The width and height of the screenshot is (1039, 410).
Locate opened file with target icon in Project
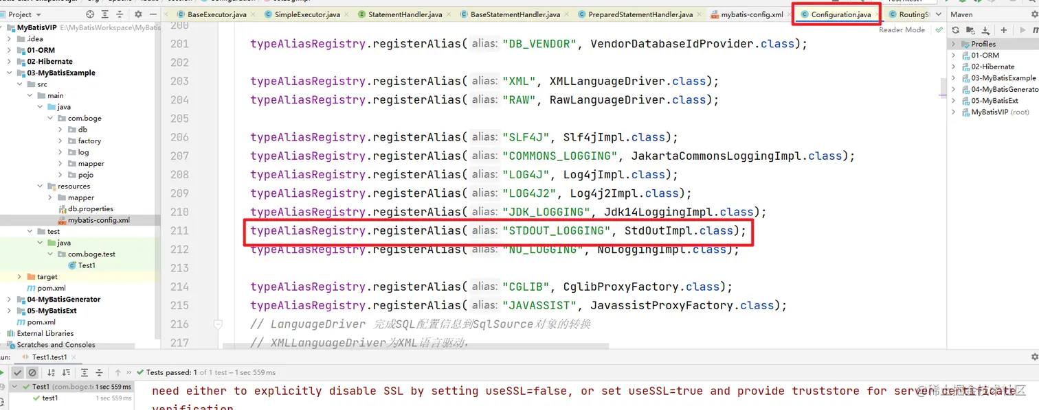[91, 14]
